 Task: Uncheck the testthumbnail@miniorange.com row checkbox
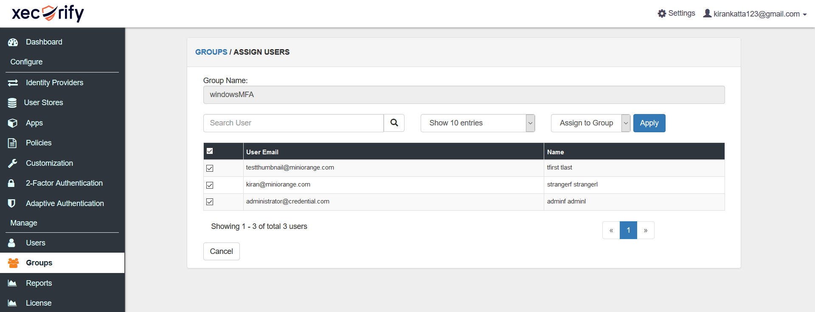(x=210, y=168)
